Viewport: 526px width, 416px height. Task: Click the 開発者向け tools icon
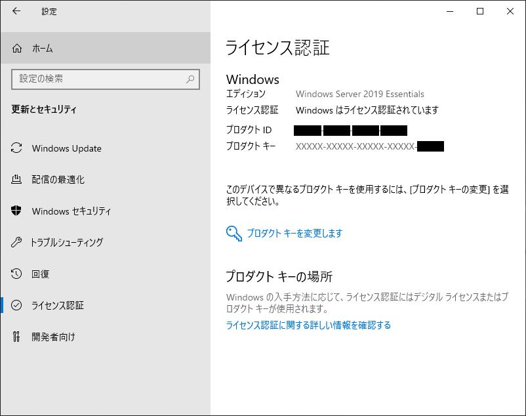[16, 337]
